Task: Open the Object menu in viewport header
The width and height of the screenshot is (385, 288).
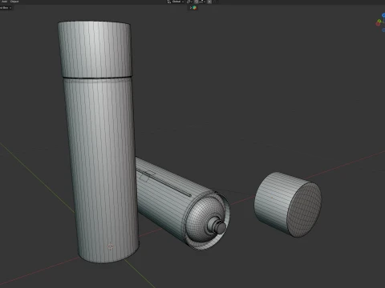Action: point(14,2)
